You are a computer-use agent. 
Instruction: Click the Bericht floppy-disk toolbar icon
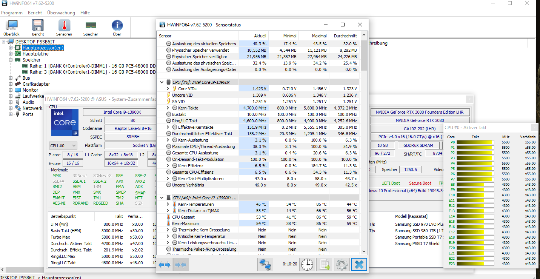pyautogui.click(x=38, y=28)
